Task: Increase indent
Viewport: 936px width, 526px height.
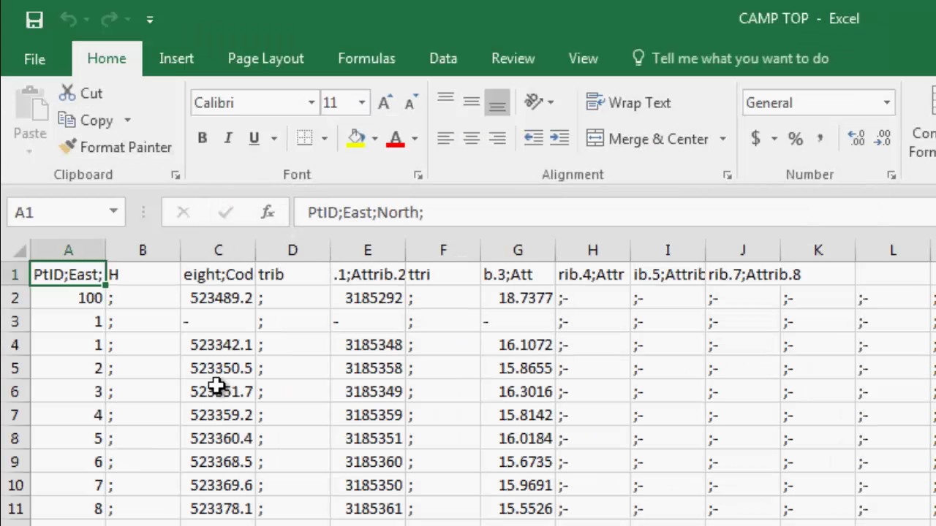Action: (559, 138)
